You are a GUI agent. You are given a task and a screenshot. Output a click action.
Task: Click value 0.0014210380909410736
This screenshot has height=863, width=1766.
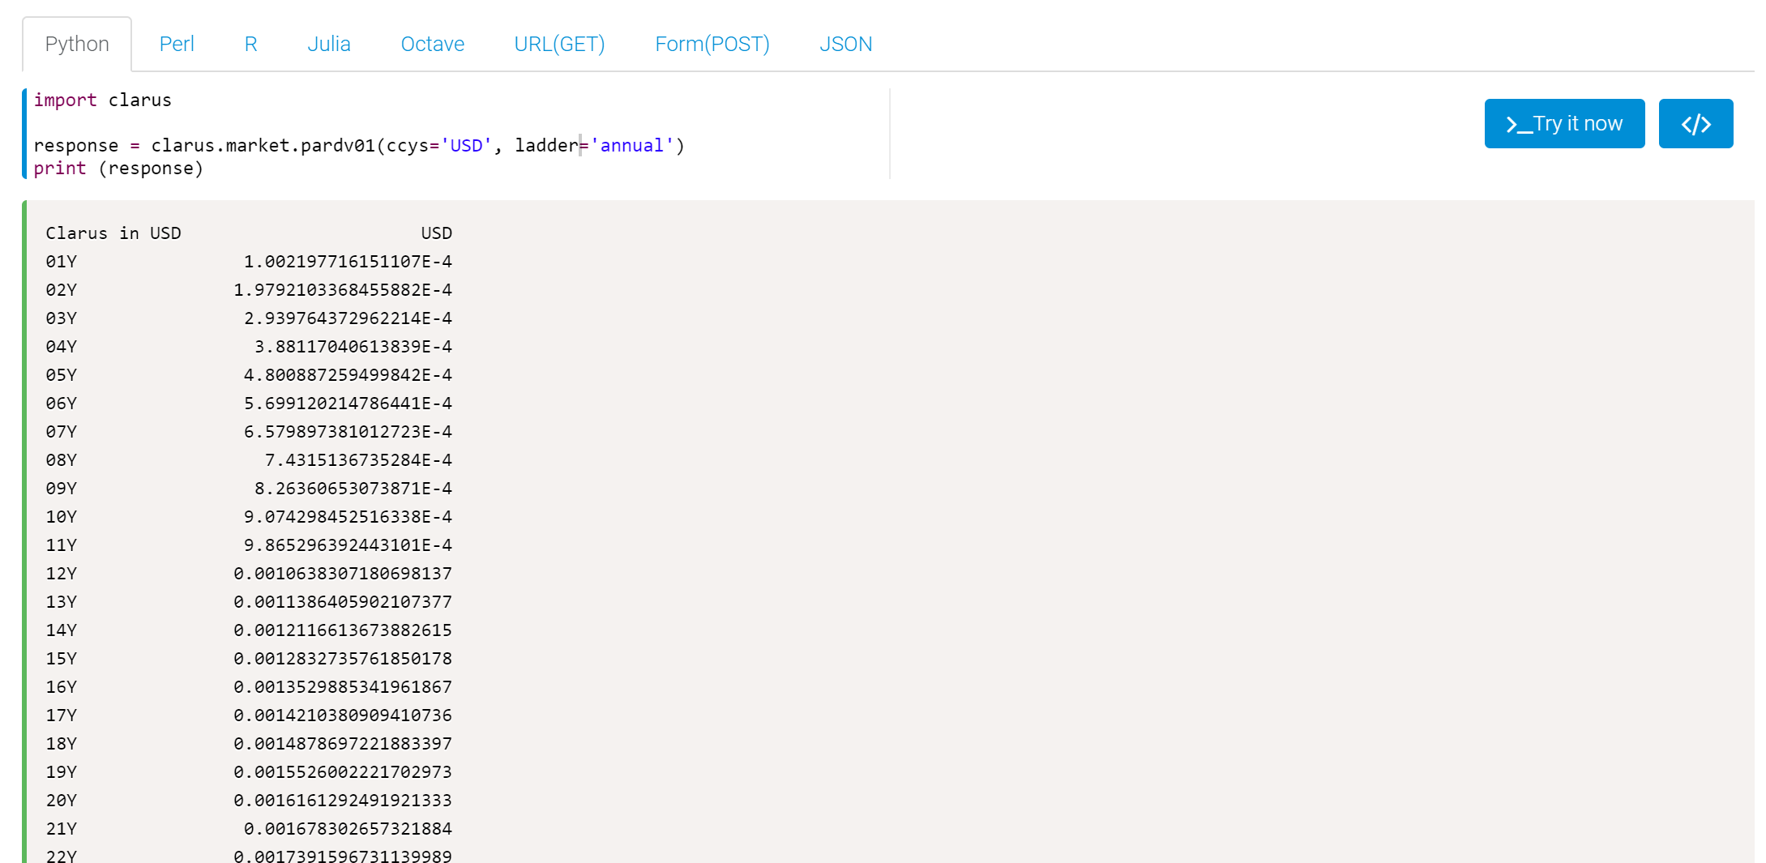click(x=343, y=716)
